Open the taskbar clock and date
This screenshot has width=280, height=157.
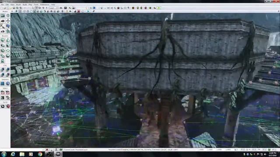(273, 154)
